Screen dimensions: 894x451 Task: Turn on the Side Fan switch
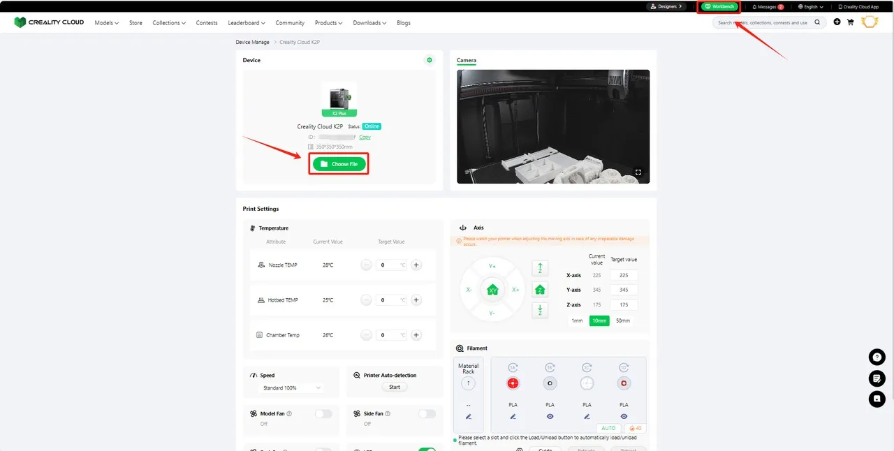(426, 414)
